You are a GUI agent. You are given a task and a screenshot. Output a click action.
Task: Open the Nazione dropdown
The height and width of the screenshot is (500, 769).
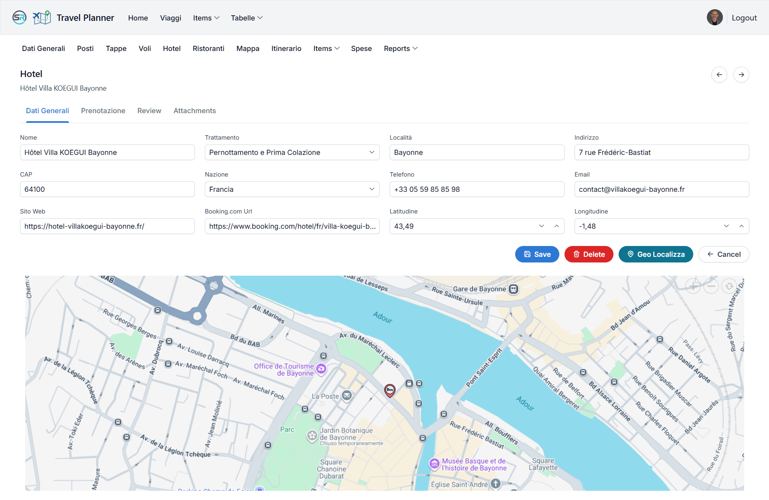pyautogui.click(x=292, y=189)
